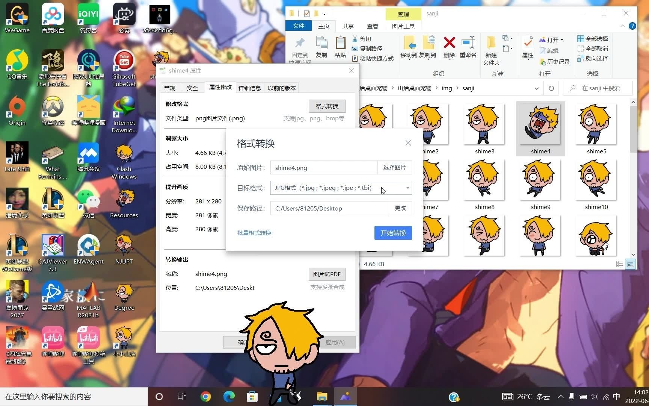Launch QQ音乐 from the desktop
Viewport: 649px width, 406px height.
point(17,64)
